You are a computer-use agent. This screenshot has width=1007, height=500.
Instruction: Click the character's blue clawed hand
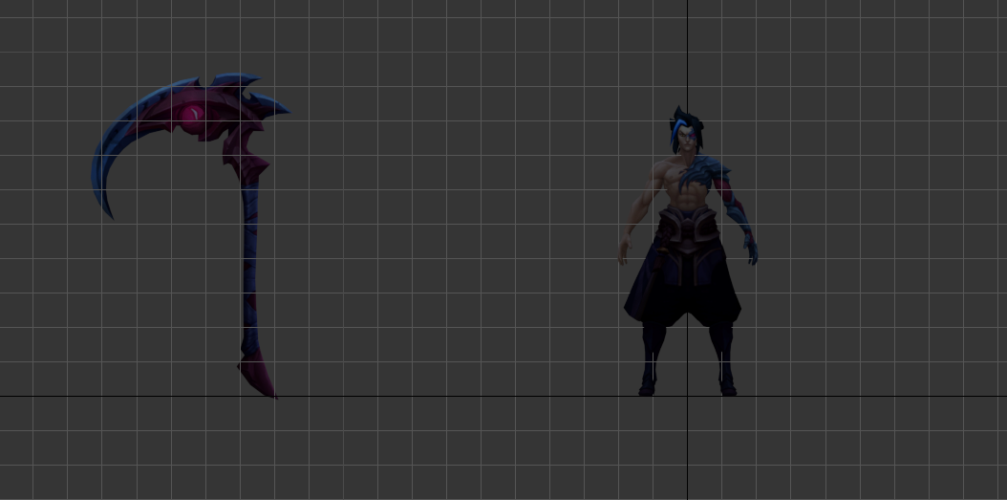(751, 251)
